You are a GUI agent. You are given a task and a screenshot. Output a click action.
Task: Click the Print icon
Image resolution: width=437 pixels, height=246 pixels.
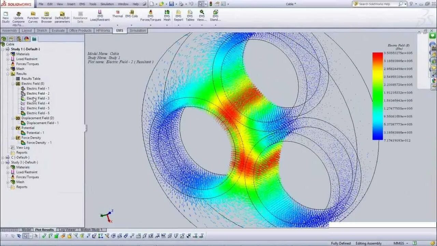(181, 4)
